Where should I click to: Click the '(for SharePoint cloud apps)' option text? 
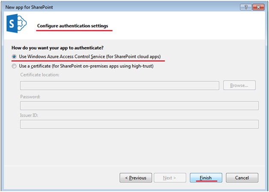(x=134, y=57)
